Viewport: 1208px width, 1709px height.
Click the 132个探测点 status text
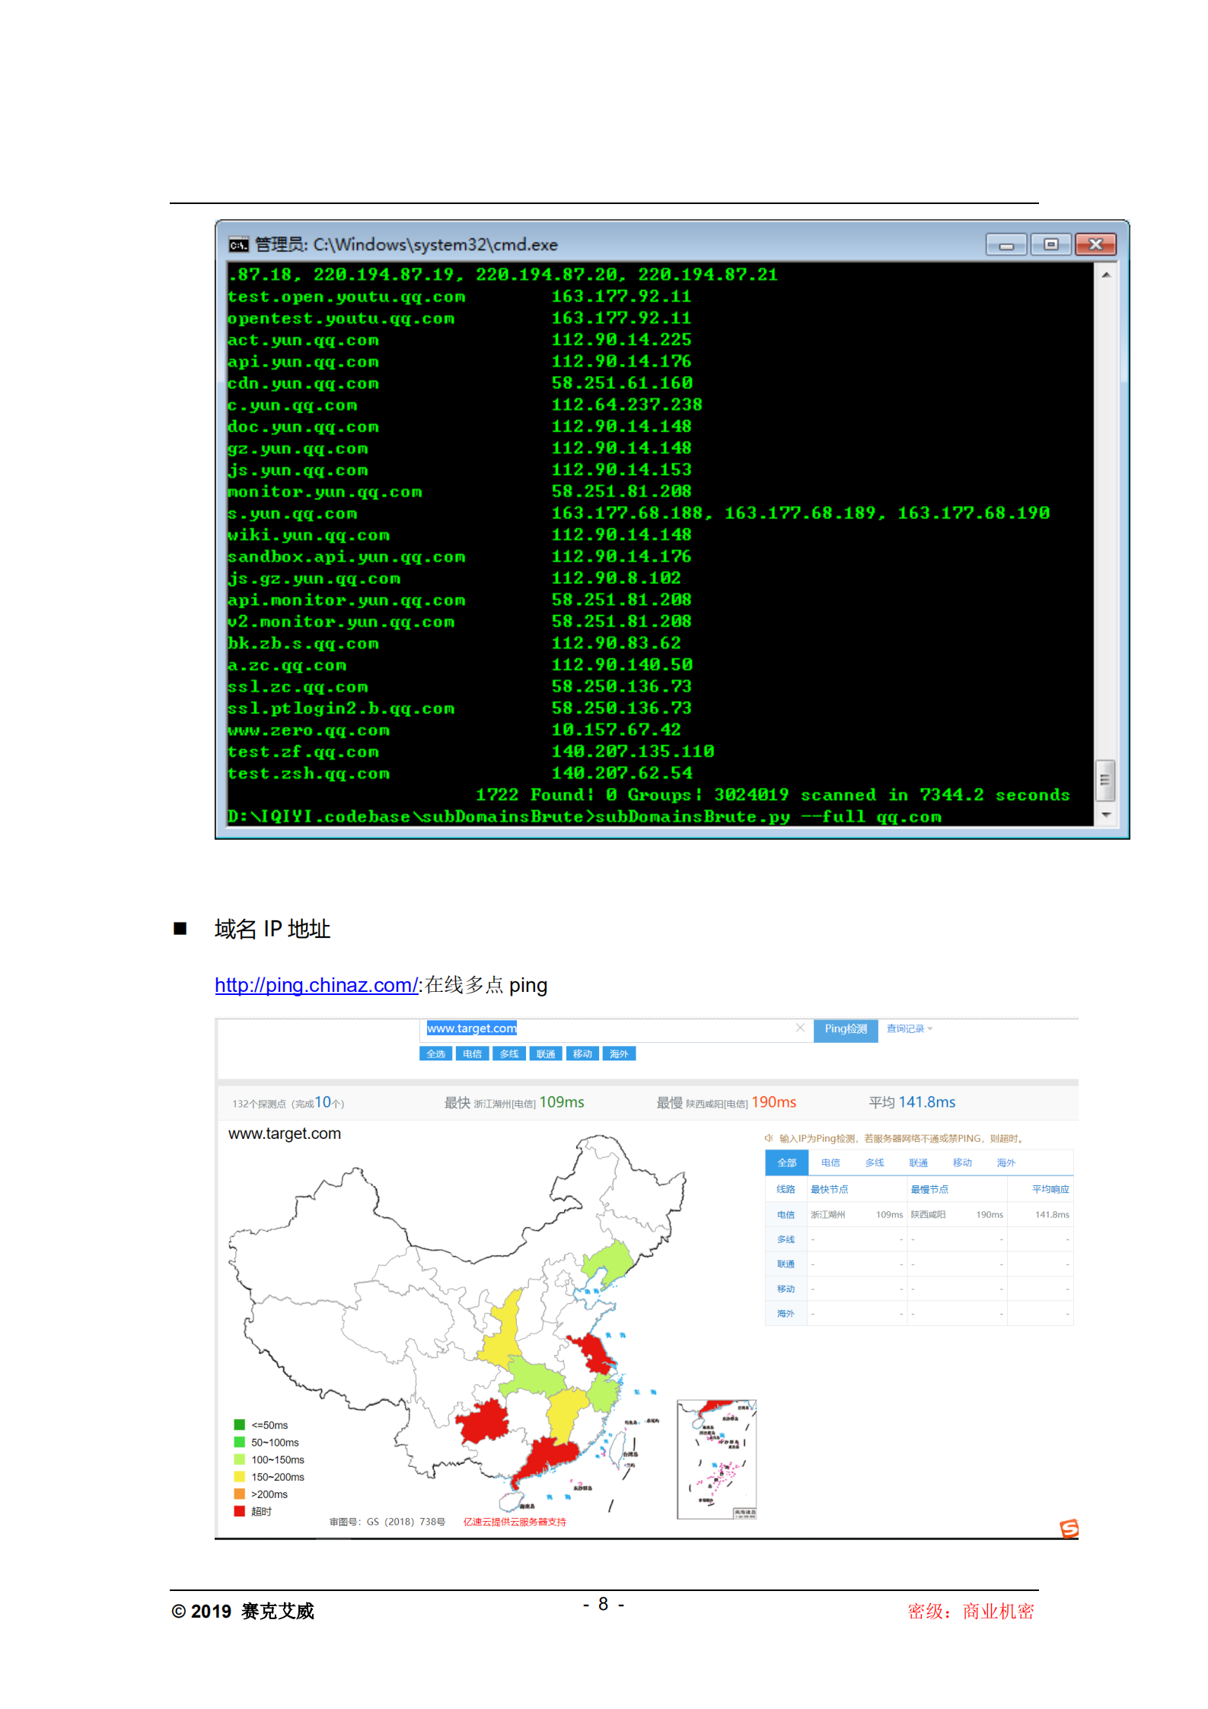[x=288, y=1103]
